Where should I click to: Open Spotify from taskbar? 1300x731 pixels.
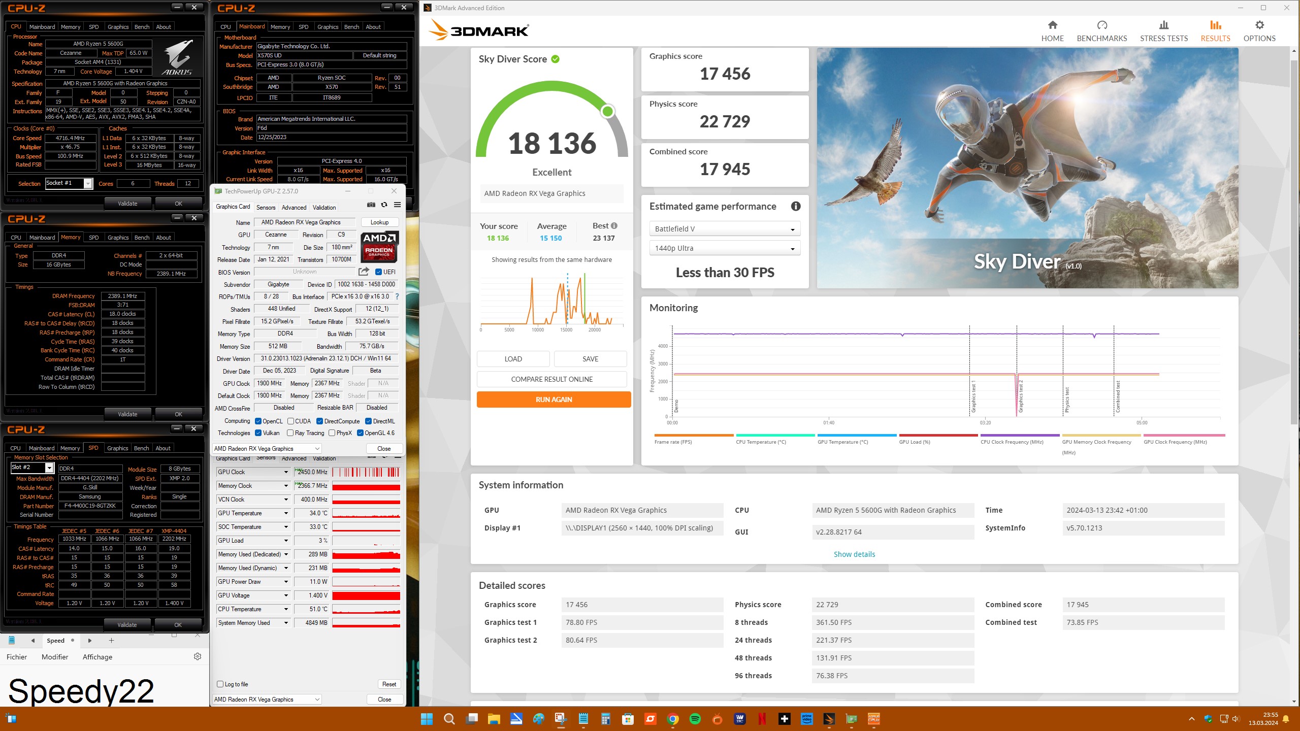[x=695, y=719]
